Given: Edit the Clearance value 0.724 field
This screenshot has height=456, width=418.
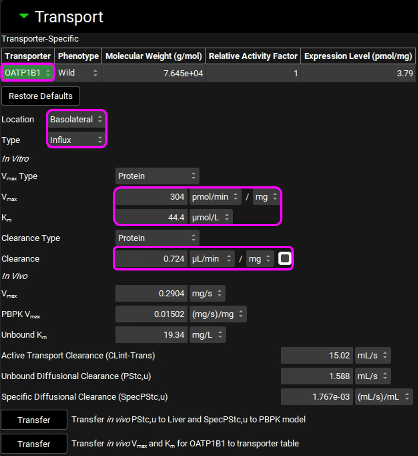Looking at the screenshot, I should click(x=152, y=259).
